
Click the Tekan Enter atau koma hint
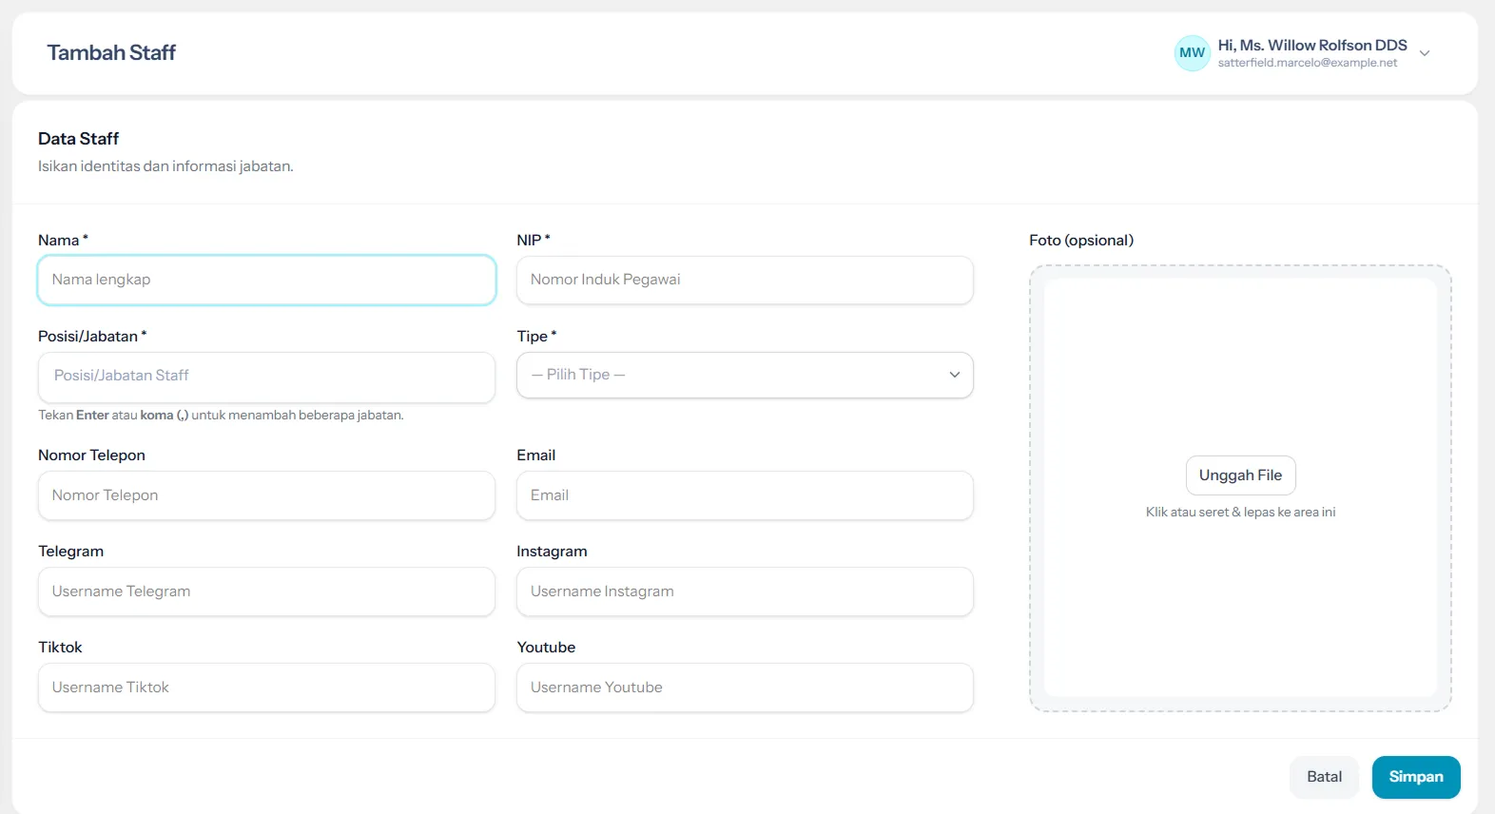click(x=221, y=416)
